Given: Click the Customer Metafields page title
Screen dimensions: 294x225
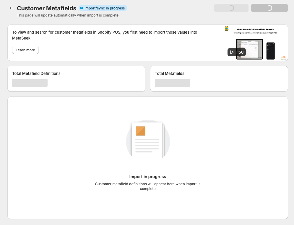Looking at the screenshot, I should [46, 8].
